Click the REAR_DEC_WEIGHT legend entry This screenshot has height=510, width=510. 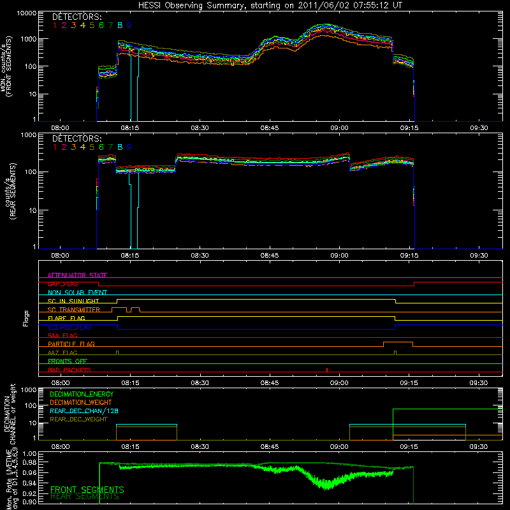tap(78, 419)
